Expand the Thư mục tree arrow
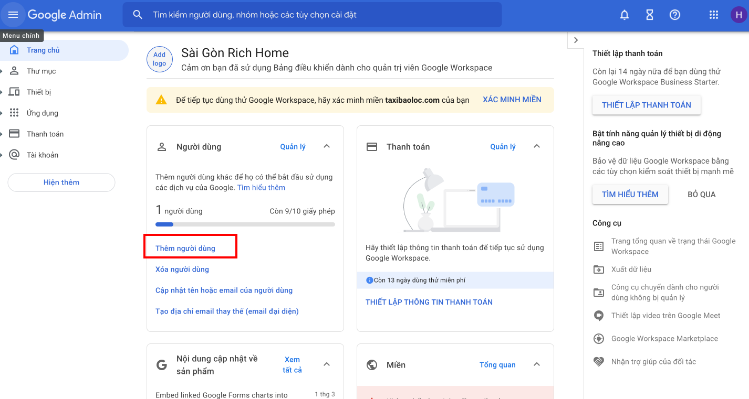 [x=2, y=71]
